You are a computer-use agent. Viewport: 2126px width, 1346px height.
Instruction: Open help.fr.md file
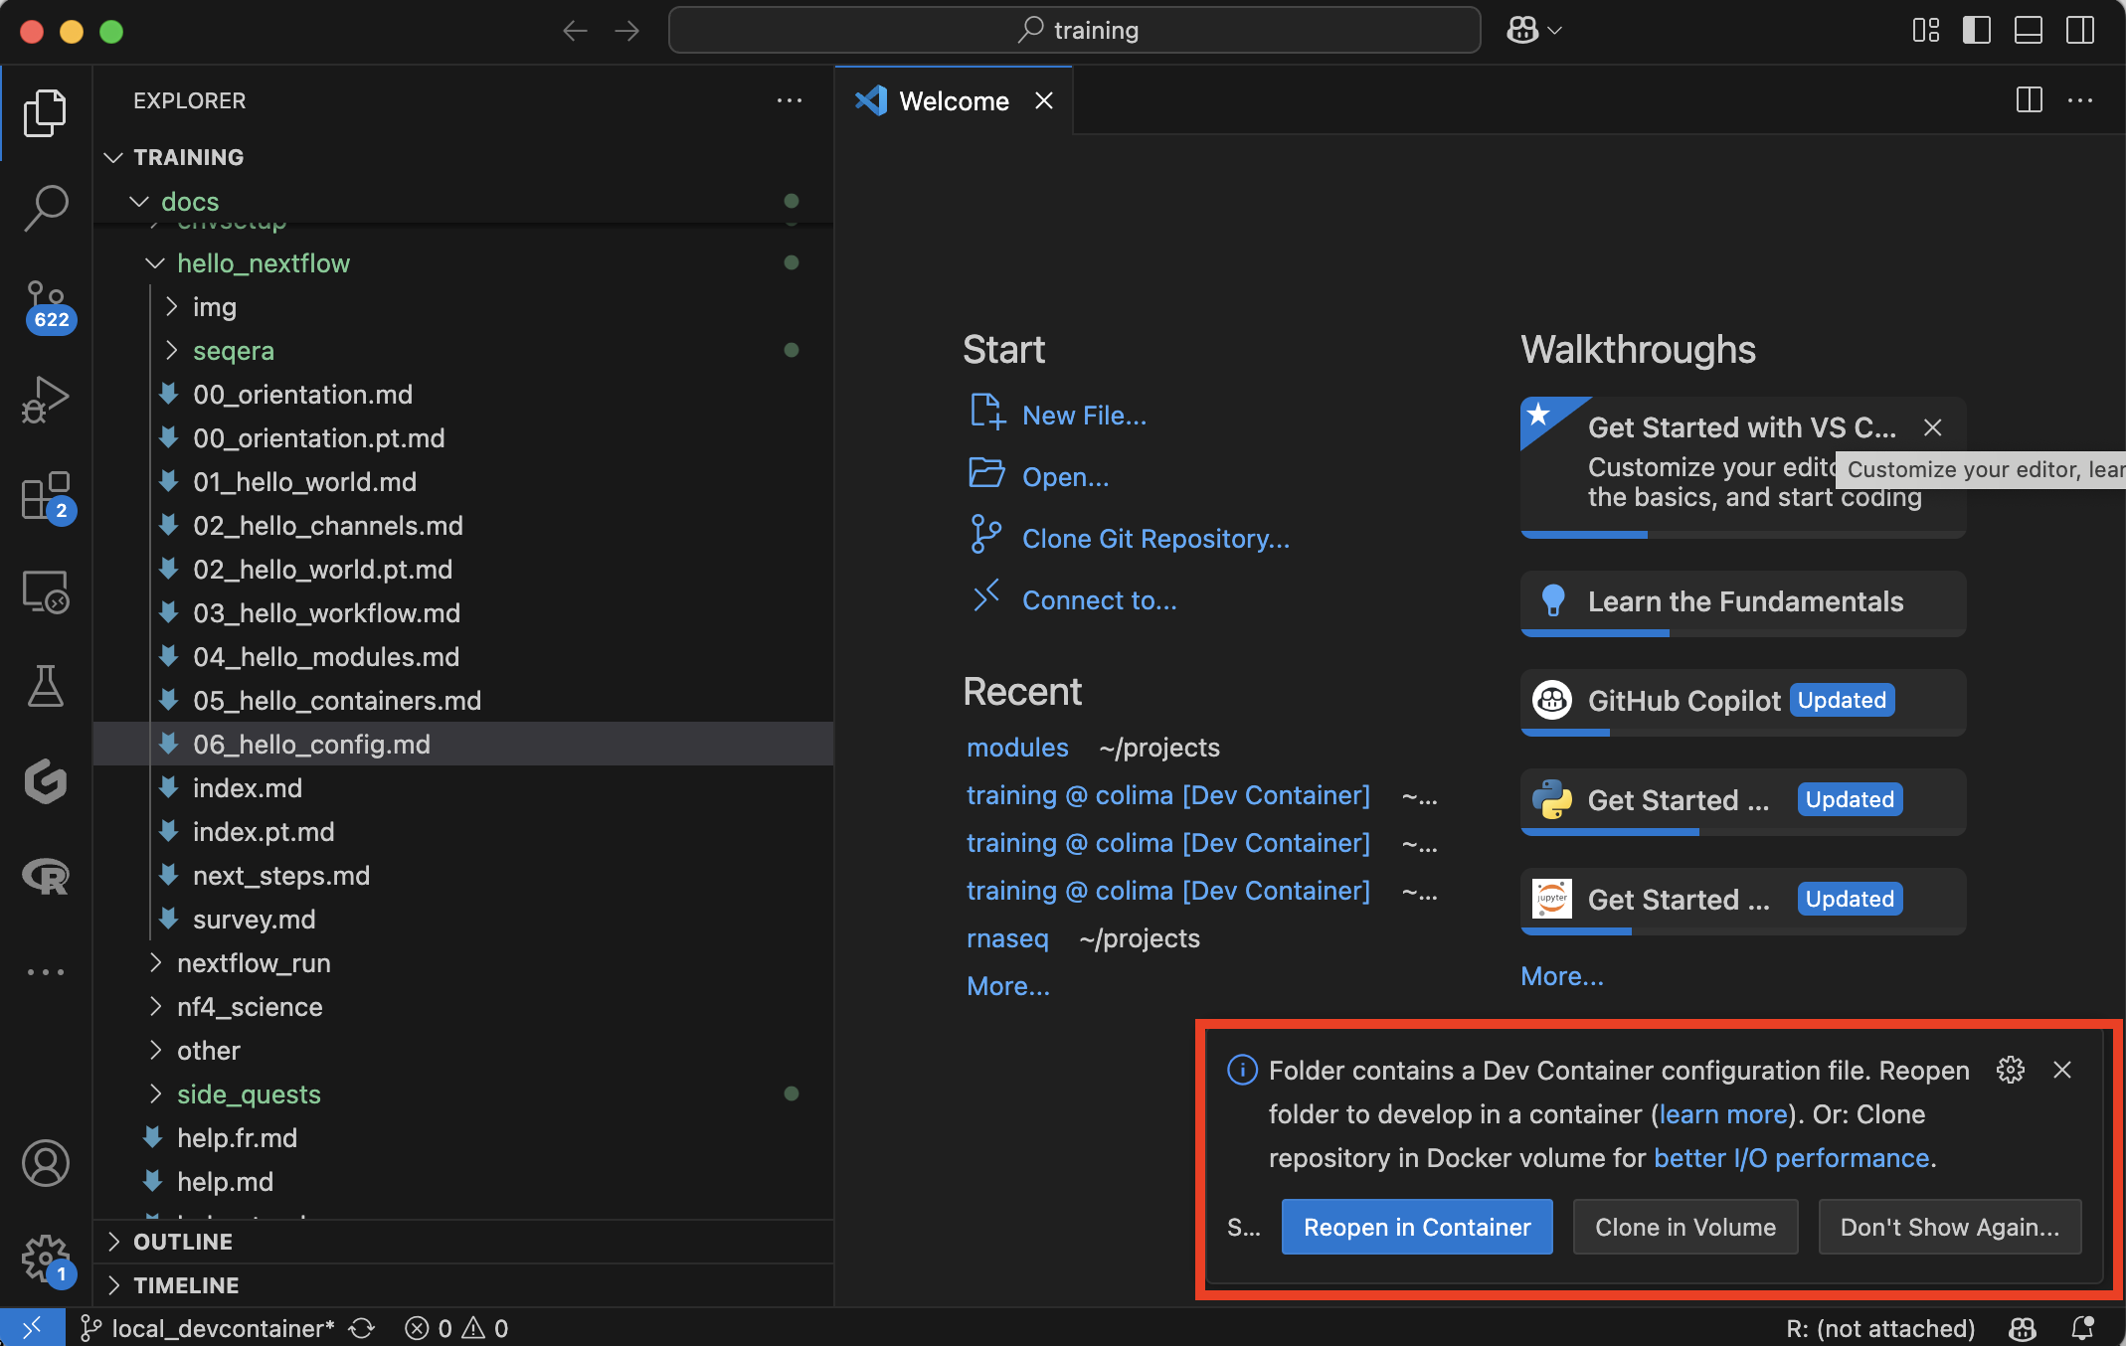pos(463,1138)
